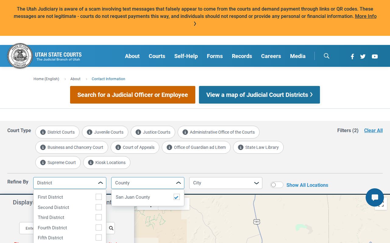
Task: Clear All filters
Action: 373,130
